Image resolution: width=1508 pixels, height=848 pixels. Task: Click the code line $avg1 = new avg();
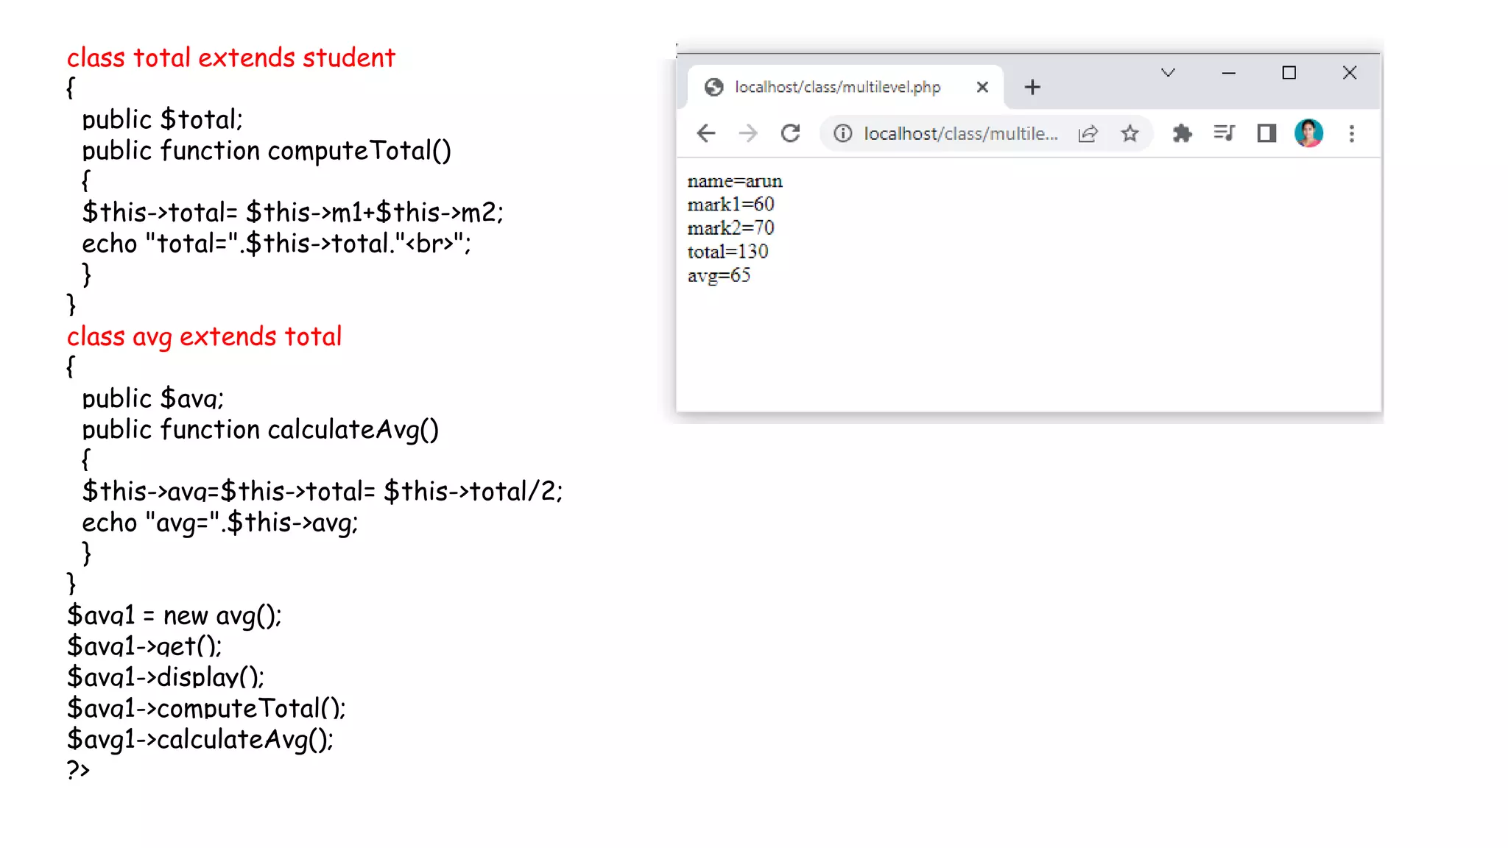(175, 615)
